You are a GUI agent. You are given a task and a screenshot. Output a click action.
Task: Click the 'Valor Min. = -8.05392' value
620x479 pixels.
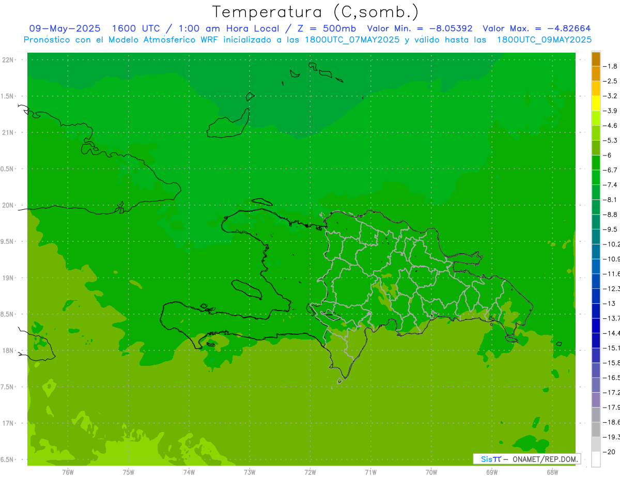click(420, 28)
